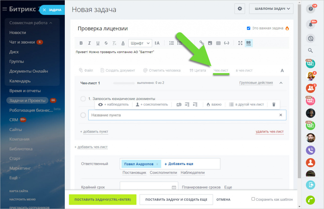This screenshot has width=324, height=209.
Task: Check off 'Запросить юридические документы' item
Action: [x=83, y=99]
